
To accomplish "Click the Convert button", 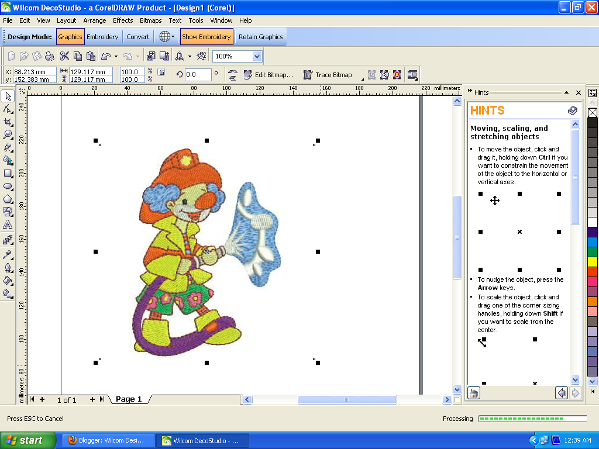I will [x=138, y=37].
